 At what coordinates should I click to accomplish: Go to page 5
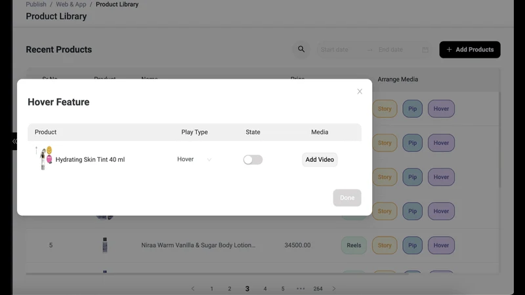(x=283, y=288)
